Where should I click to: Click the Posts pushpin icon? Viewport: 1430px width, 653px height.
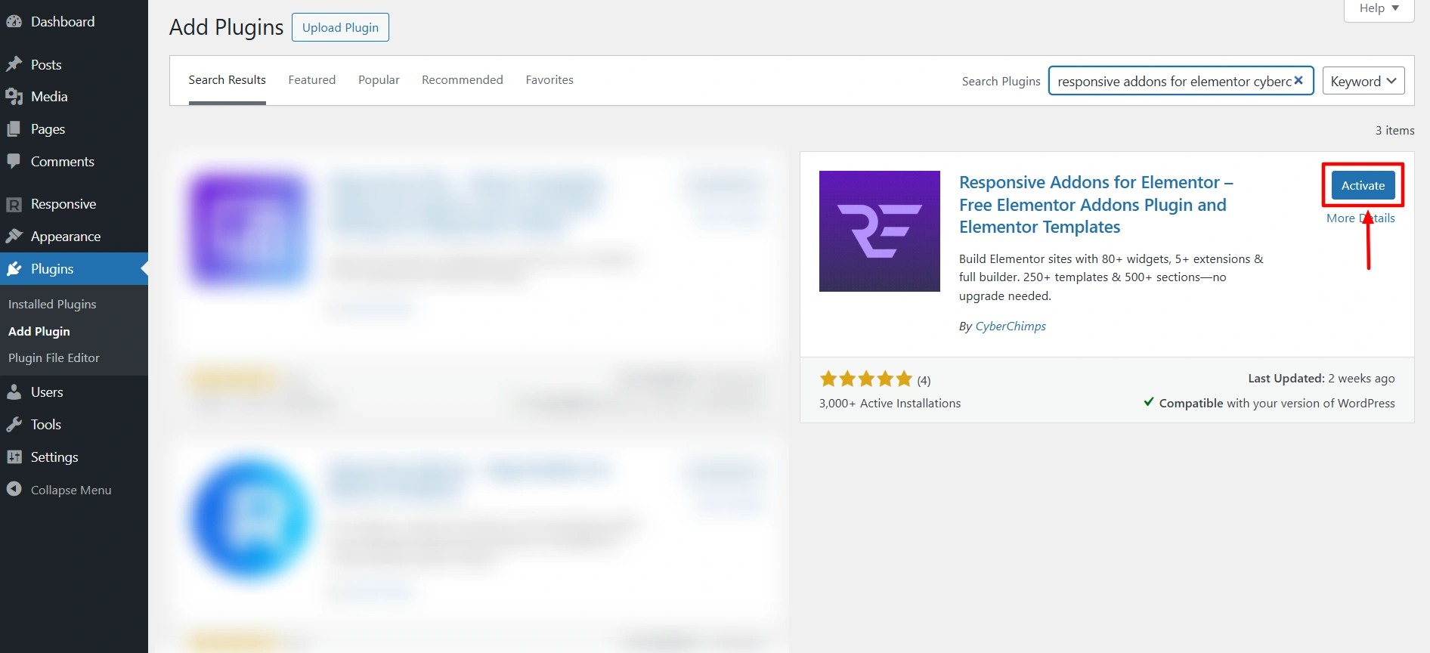[x=14, y=65]
